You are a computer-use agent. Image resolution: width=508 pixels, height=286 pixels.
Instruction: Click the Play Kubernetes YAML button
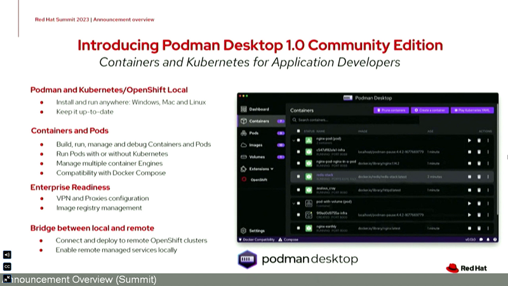point(472,110)
